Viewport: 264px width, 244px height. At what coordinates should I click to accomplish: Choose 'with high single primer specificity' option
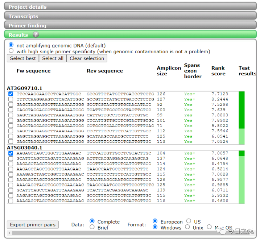[11, 51]
